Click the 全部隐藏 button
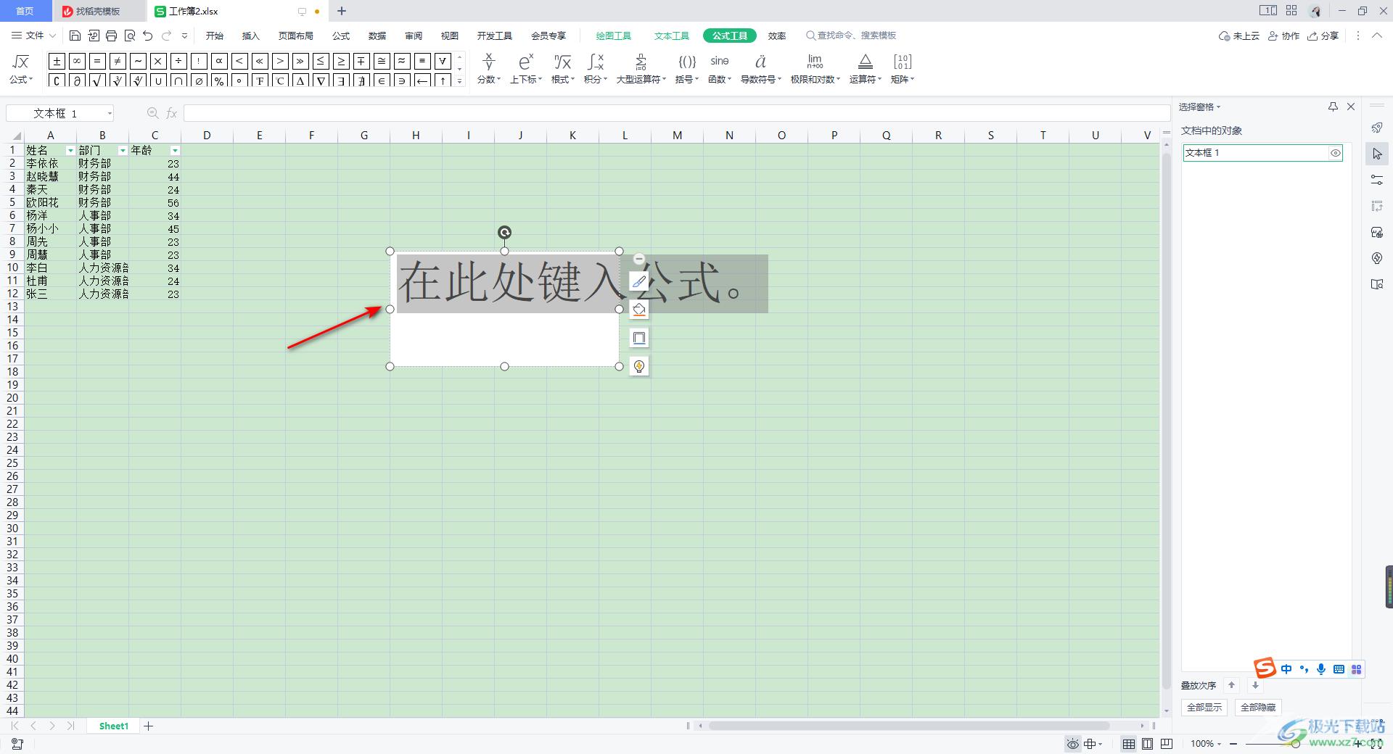 click(1258, 707)
